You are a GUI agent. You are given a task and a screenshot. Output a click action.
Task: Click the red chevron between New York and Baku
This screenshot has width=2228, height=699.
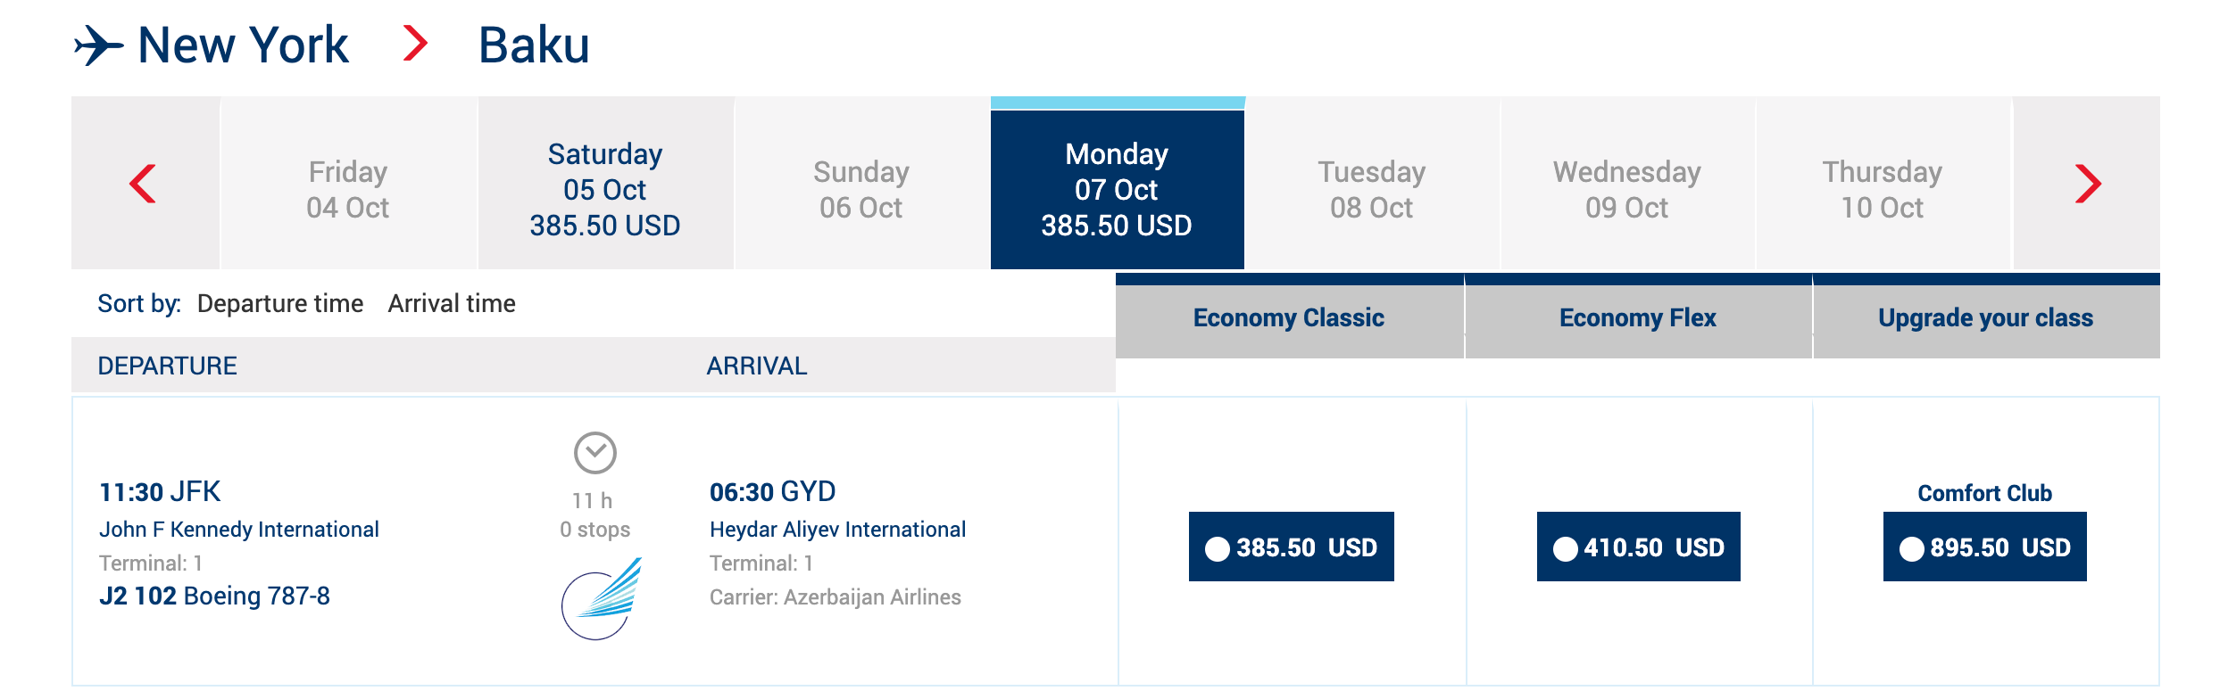(x=415, y=44)
